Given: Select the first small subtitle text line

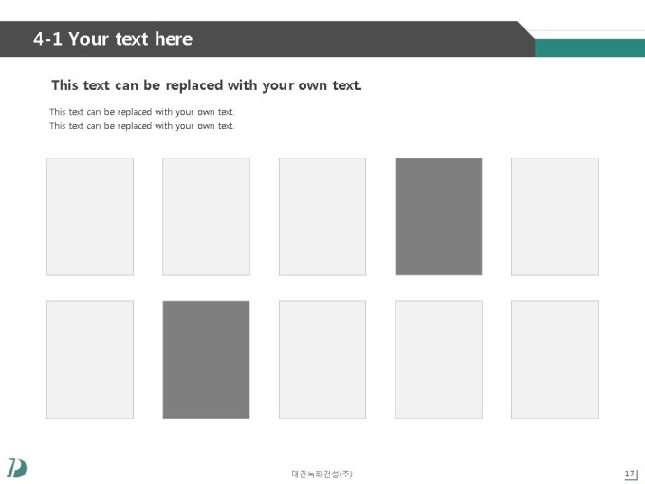Looking at the screenshot, I should click(x=142, y=112).
